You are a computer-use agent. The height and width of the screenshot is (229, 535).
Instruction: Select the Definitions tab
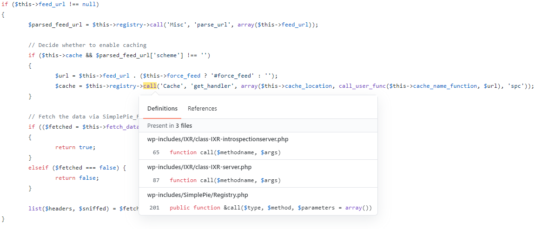coord(162,109)
